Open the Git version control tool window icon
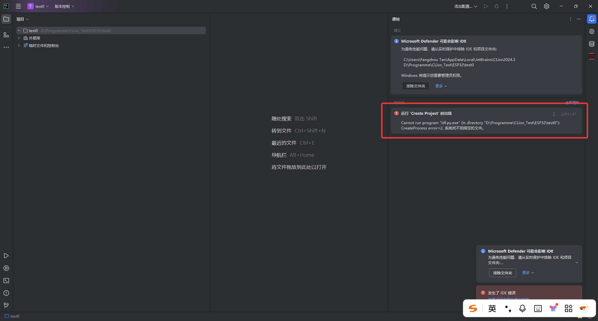The image size is (598, 321). (x=6, y=305)
